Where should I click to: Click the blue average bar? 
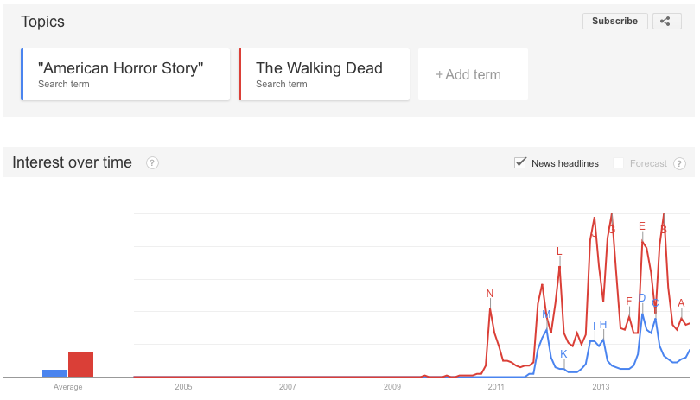[54, 373]
